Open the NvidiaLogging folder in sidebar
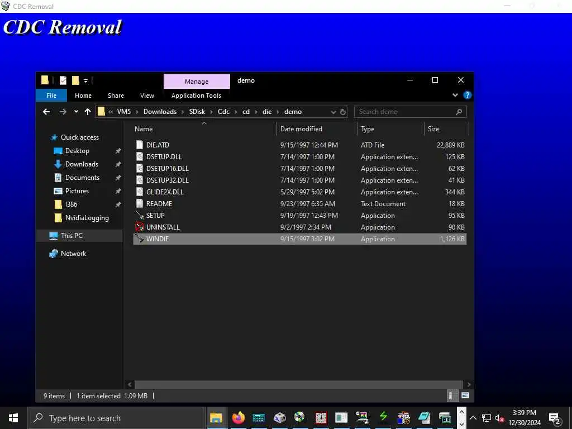The height and width of the screenshot is (429, 572). [87, 218]
